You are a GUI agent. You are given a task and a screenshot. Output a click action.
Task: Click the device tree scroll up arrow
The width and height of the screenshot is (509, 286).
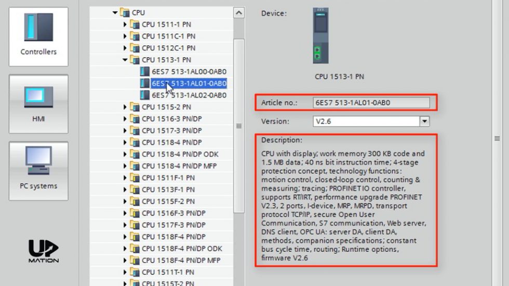[238, 12]
